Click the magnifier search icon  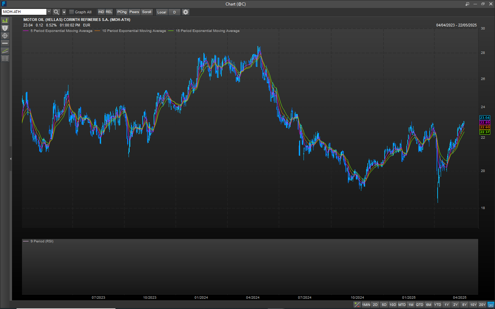pos(56,12)
